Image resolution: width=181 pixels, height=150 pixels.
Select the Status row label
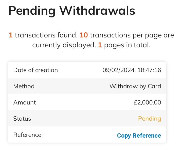22,119
